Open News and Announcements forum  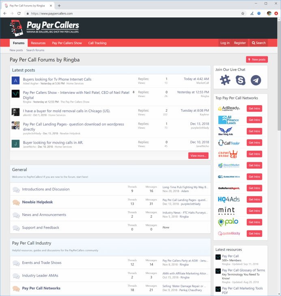pyautogui.click(x=44, y=215)
